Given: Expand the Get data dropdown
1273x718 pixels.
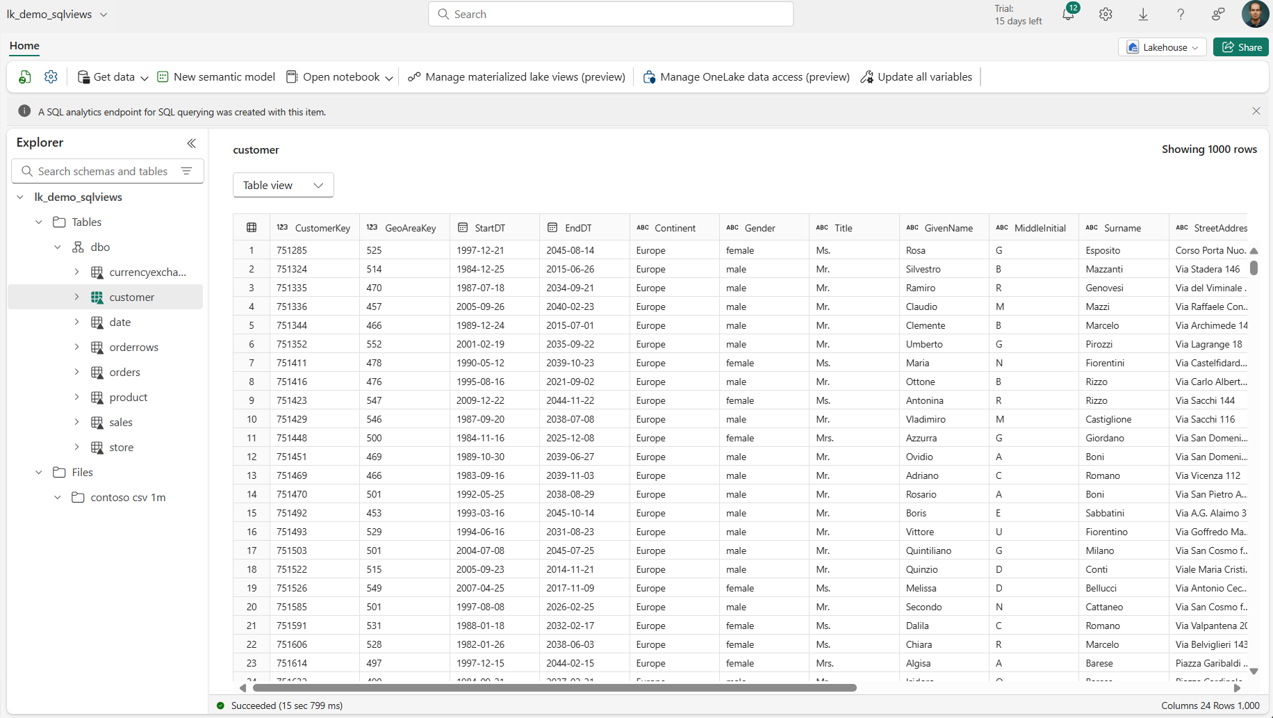Looking at the screenshot, I should point(145,78).
